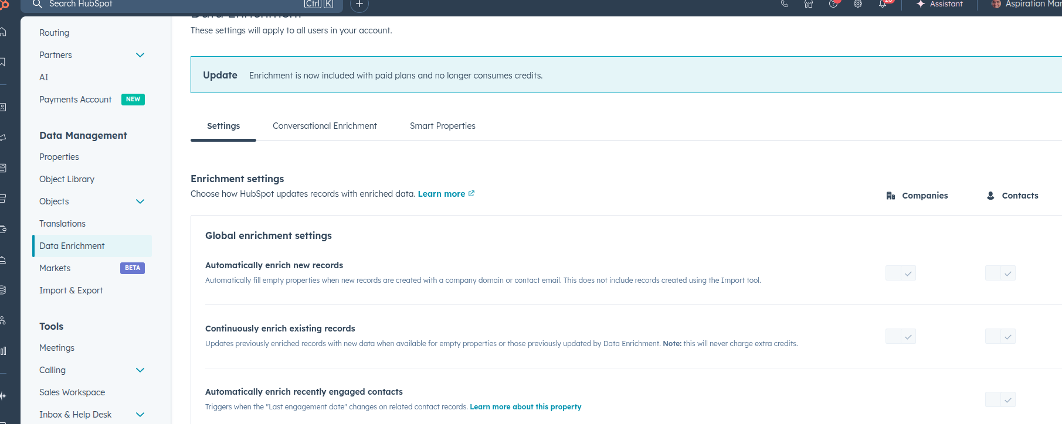Open Bookmarks in the left rail
1062x424 pixels.
coord(3,61)
